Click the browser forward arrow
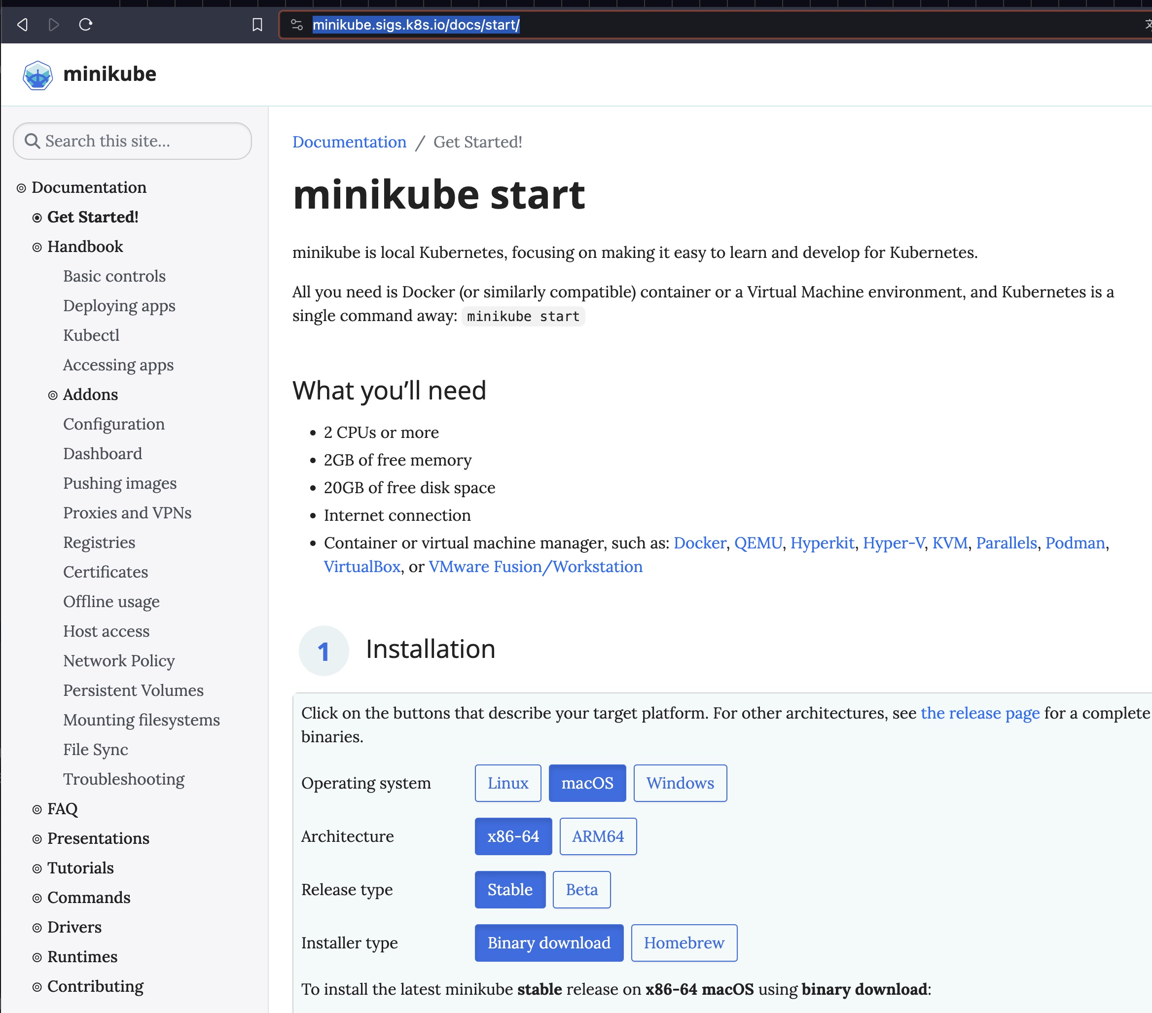This screenshot has height=1013, width=1152. (54, 24)
